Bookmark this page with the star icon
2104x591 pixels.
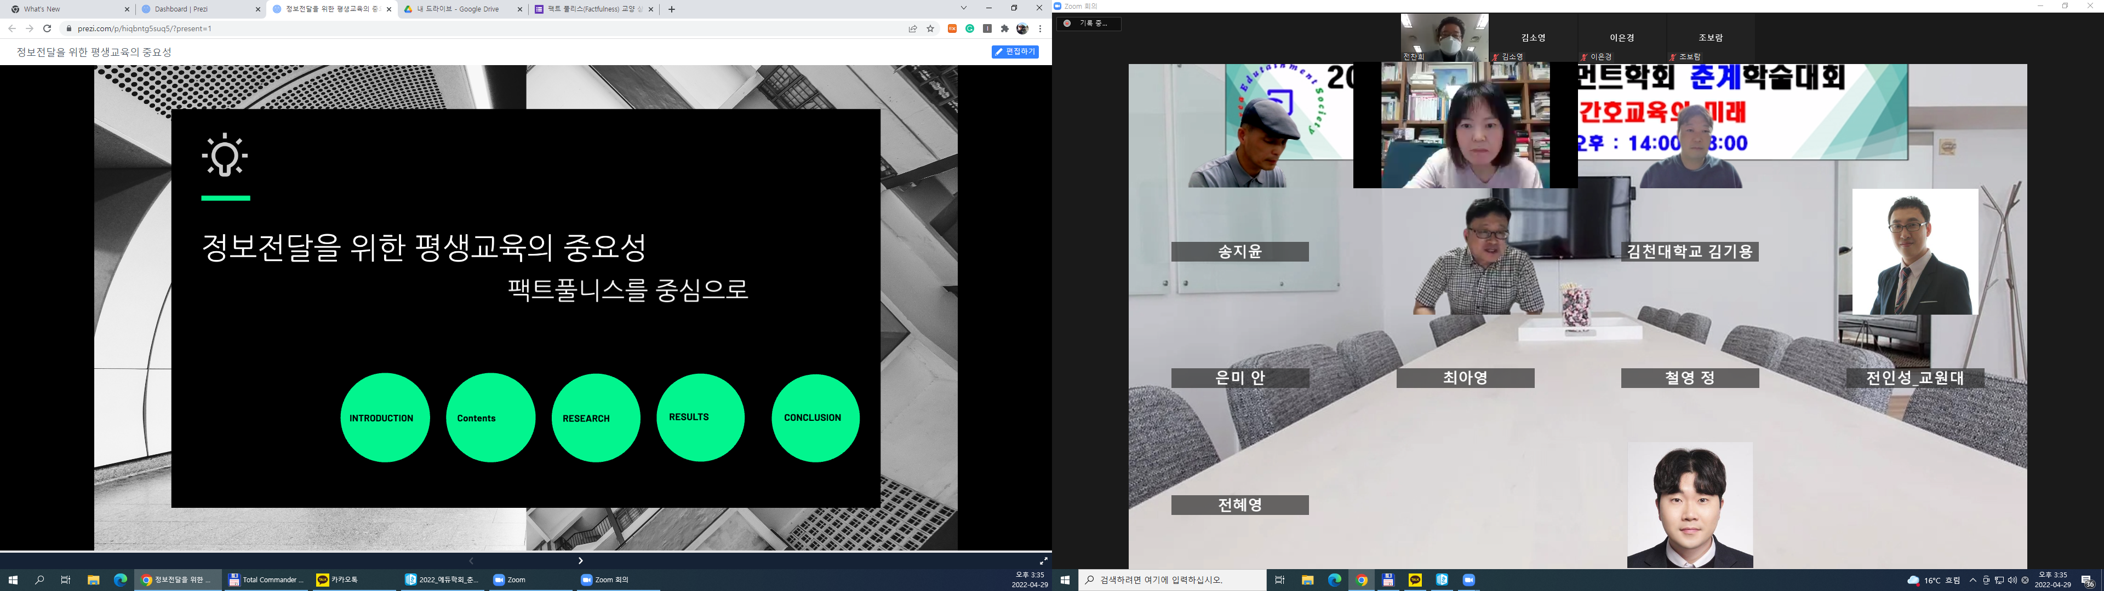tap(930, 28)
